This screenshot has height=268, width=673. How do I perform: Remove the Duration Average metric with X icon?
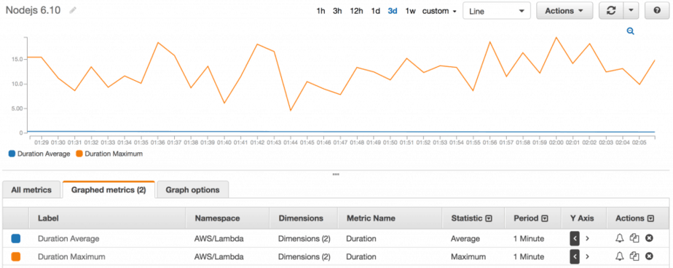(649, 238)
